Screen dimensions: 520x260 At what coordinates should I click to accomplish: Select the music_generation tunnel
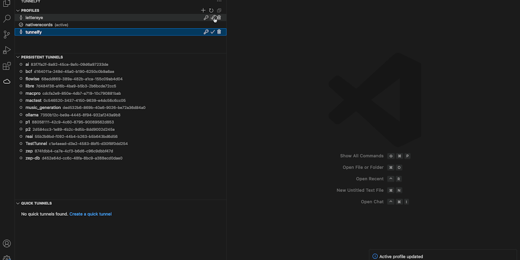click(x=121, y=108)
